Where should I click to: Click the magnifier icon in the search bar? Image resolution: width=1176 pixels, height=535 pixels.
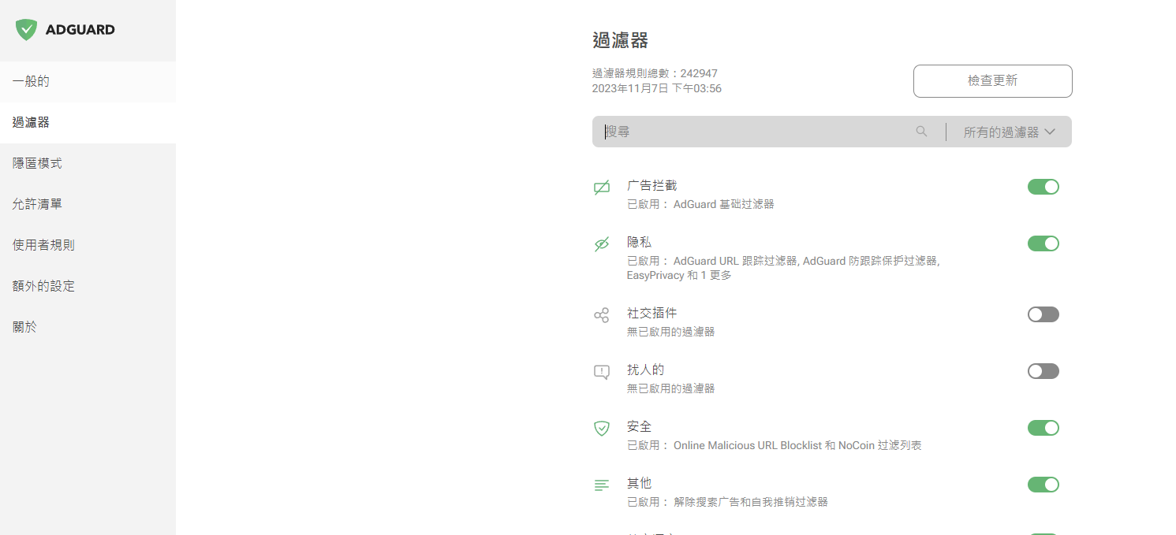(x=921, y=132)
